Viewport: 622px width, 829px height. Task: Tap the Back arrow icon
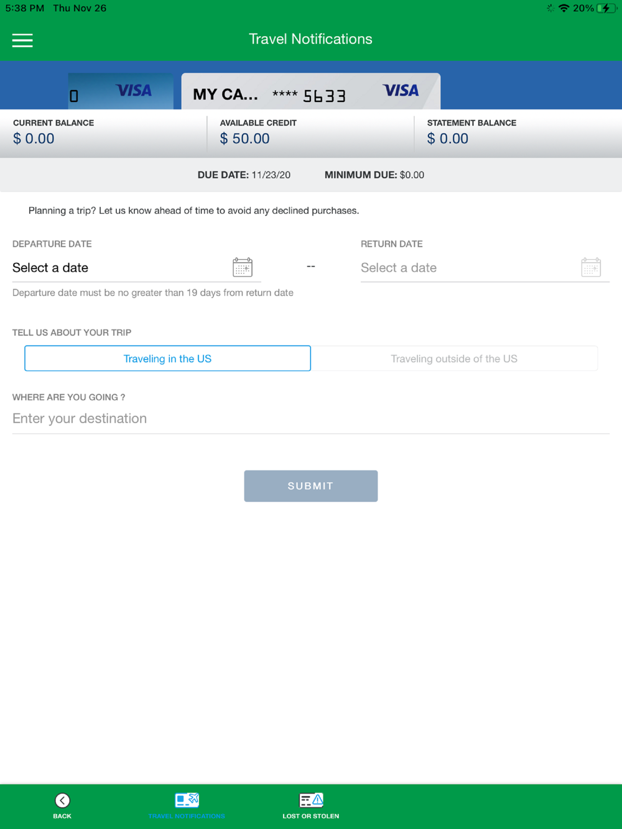(62, 800)
